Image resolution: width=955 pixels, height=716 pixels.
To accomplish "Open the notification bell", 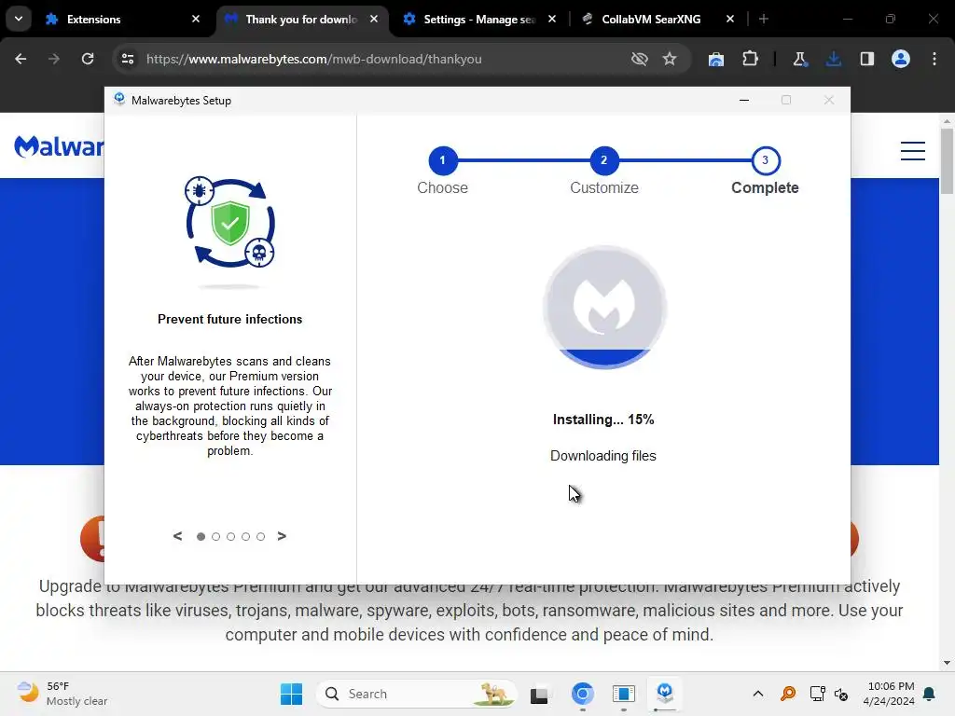I will point(930,694).
